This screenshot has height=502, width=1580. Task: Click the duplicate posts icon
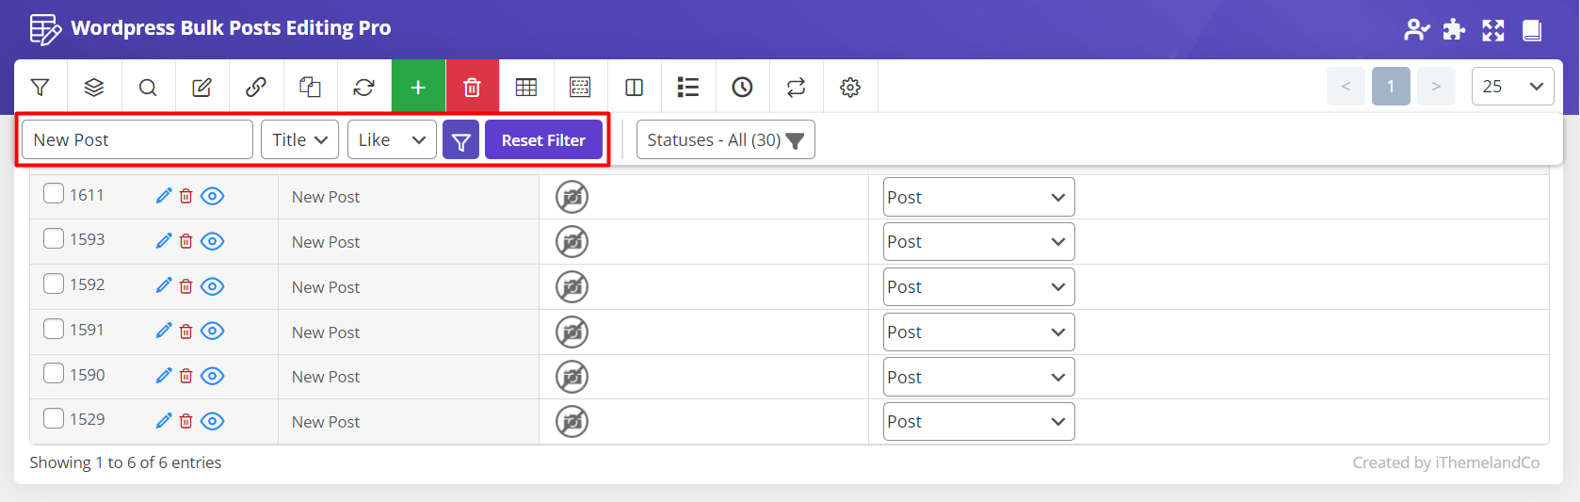310,88
